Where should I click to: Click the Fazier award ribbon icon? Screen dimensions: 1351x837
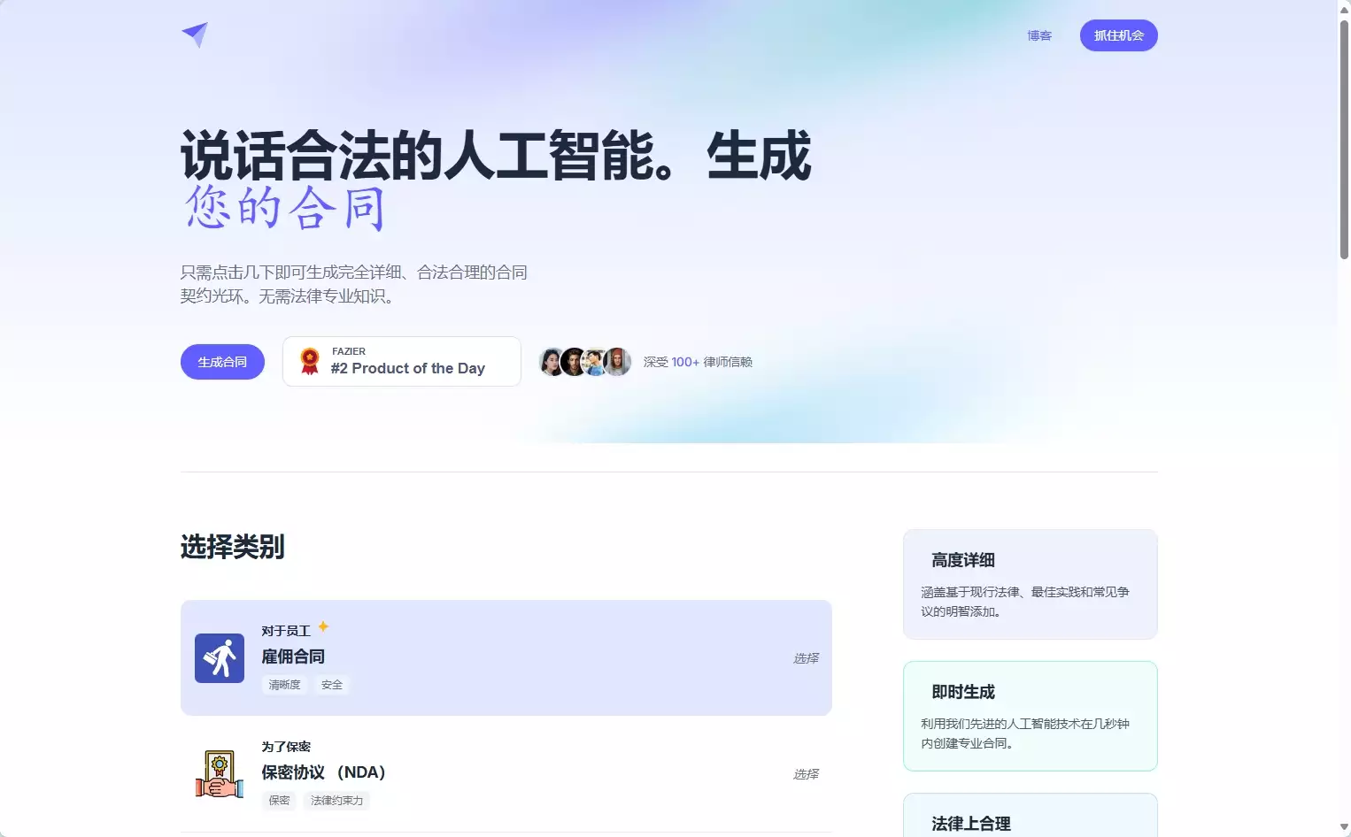pos(310,361)
